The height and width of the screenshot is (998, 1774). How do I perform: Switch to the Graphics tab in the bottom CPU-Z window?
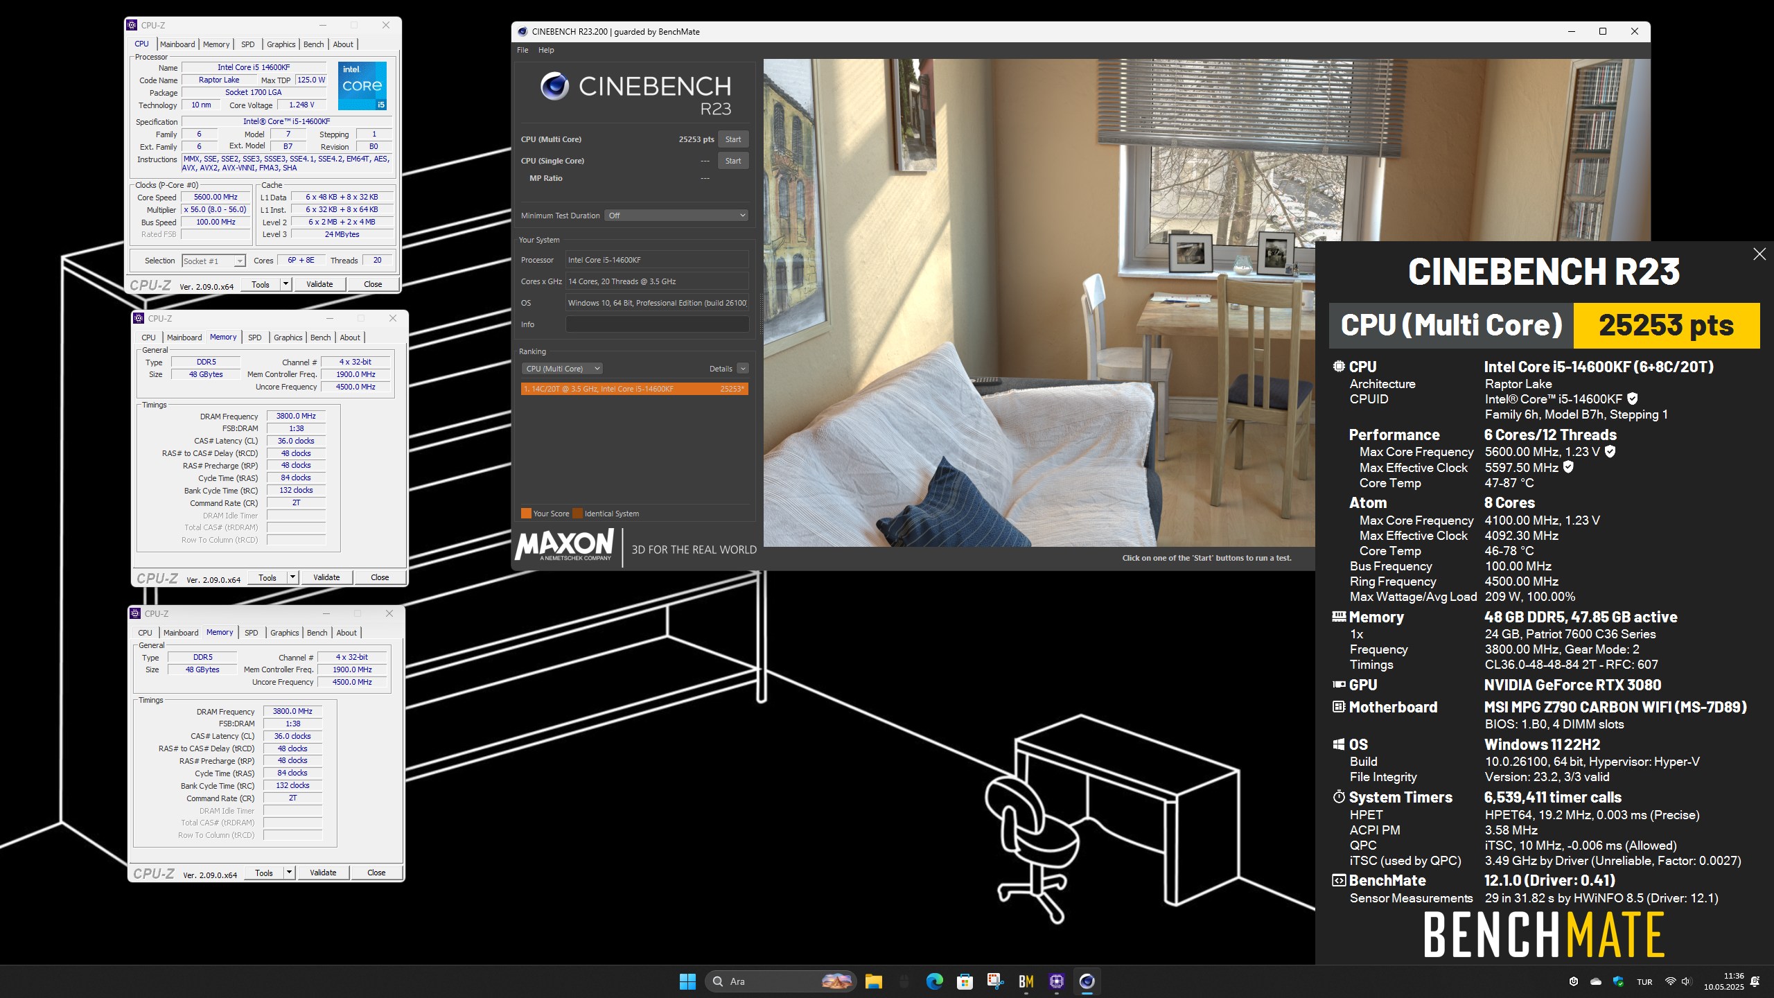(285, 633)
